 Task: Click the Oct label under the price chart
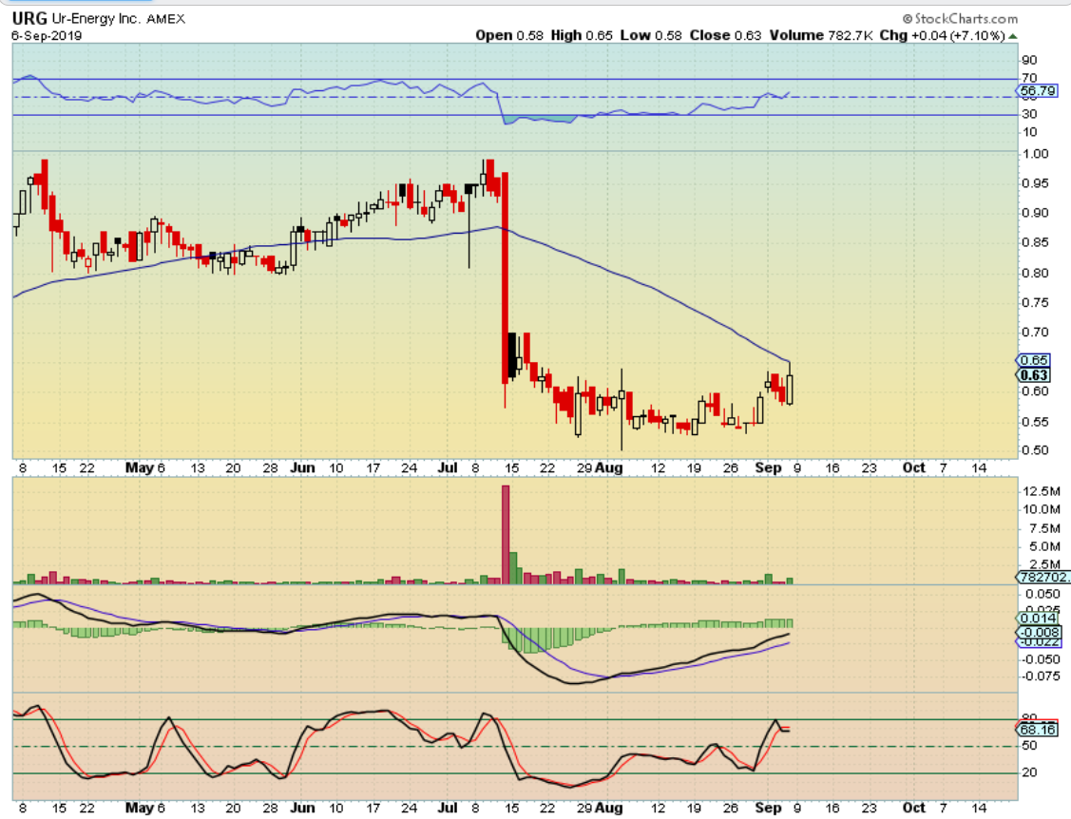914,467
